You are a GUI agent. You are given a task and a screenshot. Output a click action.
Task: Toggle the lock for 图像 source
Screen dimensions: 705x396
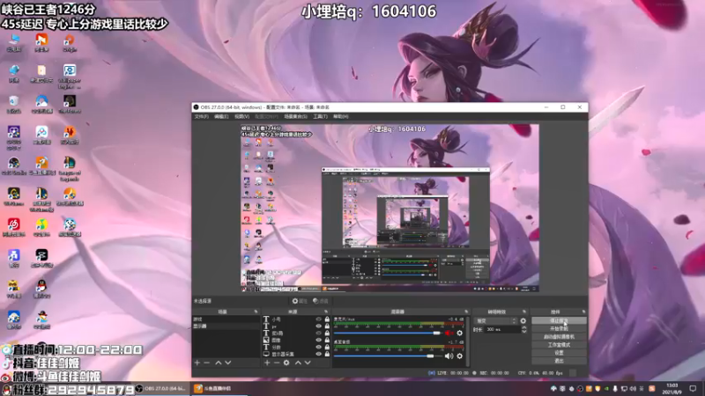(x=327, y=341)
